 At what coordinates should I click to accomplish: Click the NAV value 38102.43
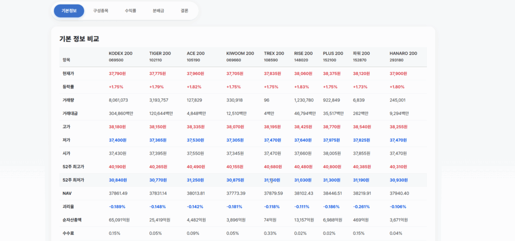click(x=304, y=193)
